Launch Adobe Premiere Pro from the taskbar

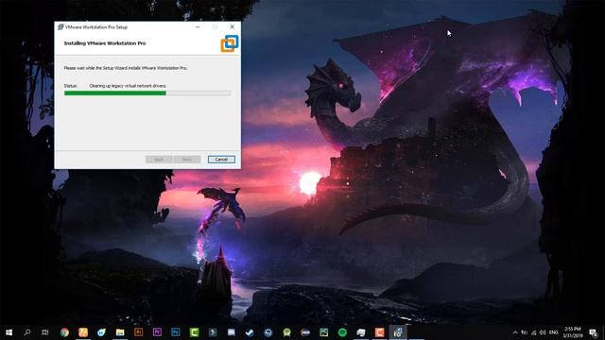click(157, 332)
